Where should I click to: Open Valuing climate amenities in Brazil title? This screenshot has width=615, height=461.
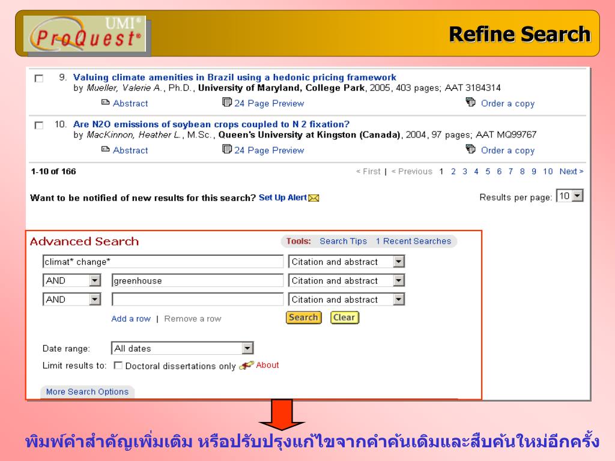tap(235, 77)
